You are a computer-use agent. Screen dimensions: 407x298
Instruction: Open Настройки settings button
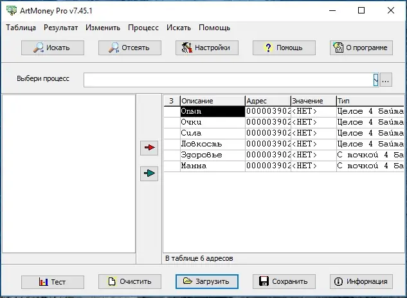click(207, 48)
